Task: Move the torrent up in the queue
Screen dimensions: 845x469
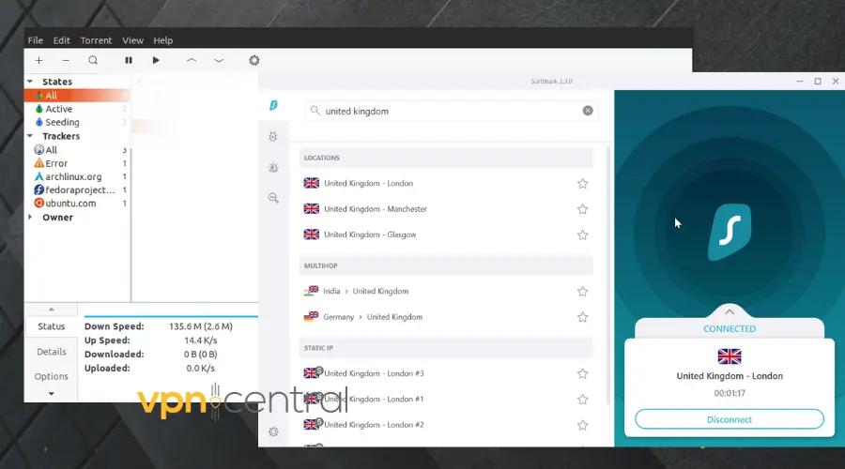Action: (192, 60)
